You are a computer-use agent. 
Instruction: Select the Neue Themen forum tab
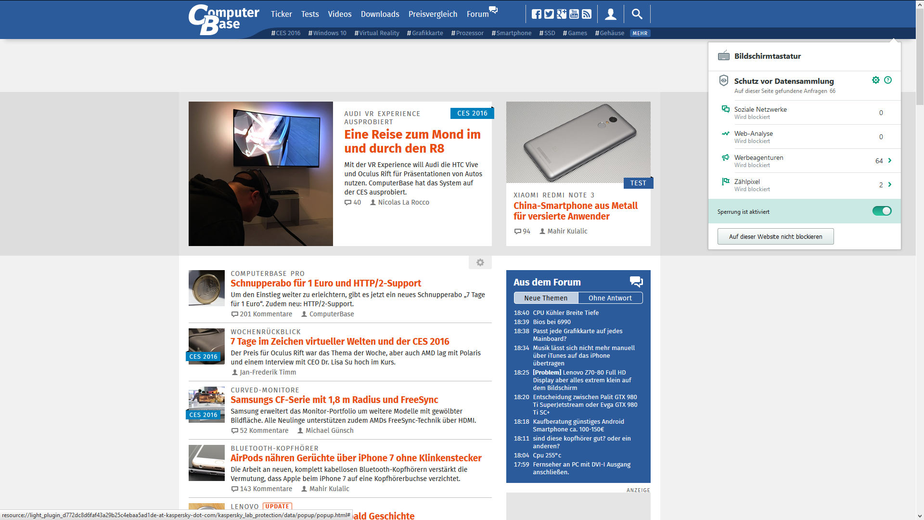click(546, 298)
